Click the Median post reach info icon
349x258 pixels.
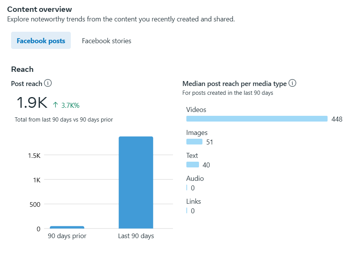click(x=292, y=83)
